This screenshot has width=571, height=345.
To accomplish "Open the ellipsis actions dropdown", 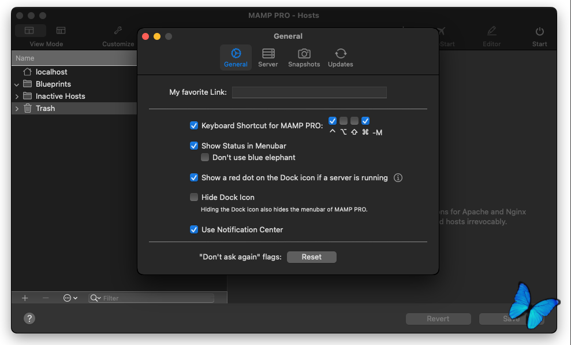I will [x=70, y=298].
